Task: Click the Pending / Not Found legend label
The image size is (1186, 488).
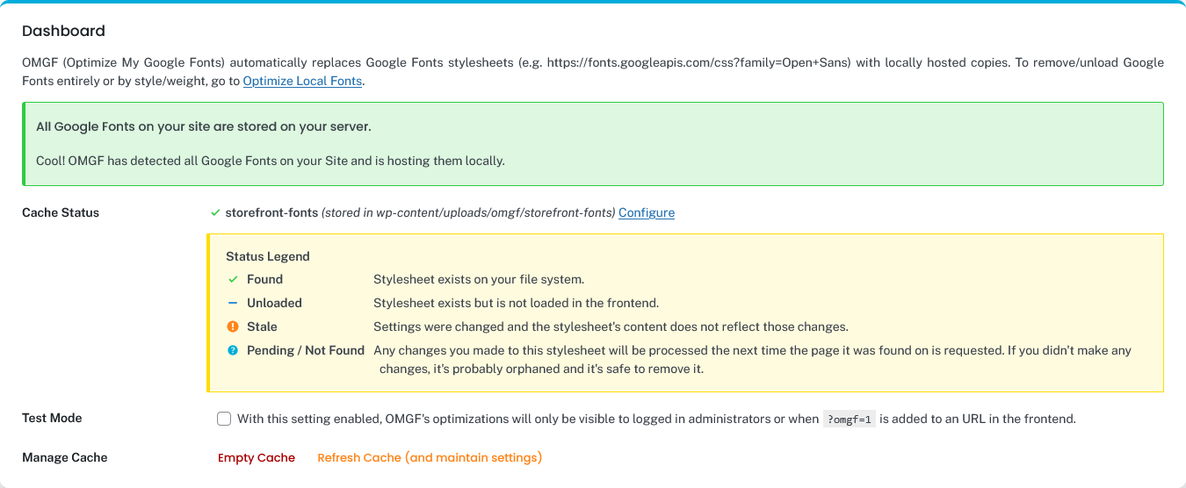Action: click(306, 350)
